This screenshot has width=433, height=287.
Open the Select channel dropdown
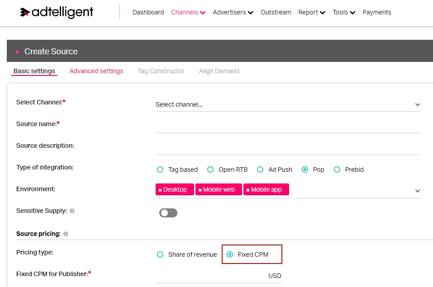pos(288,104)
